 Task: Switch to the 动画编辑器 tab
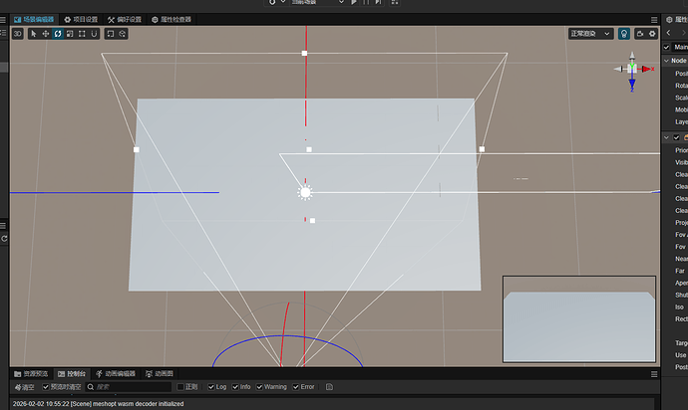coord(116,373)
